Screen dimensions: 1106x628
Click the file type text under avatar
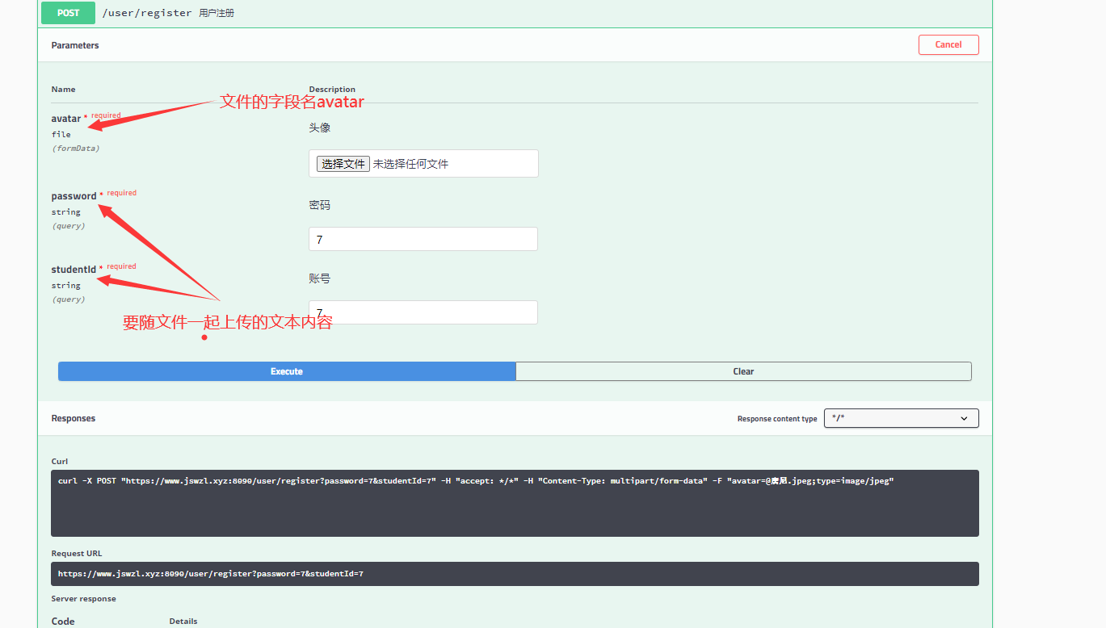pos(61,135)
